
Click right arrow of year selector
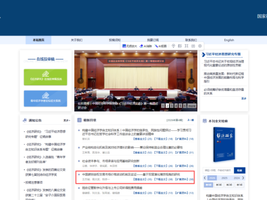[243, 178]
